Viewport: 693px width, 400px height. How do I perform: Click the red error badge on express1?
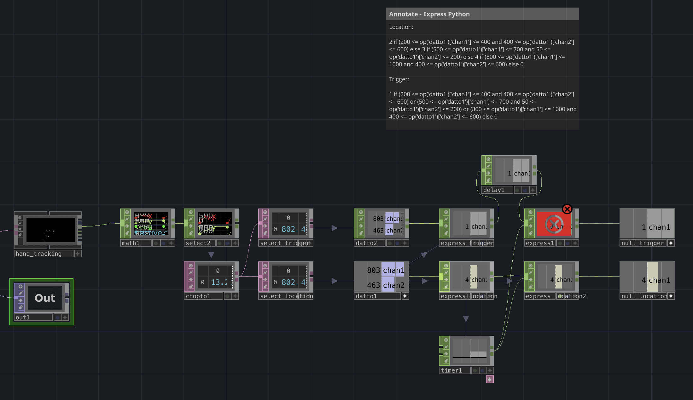click(x=567, y=209)
